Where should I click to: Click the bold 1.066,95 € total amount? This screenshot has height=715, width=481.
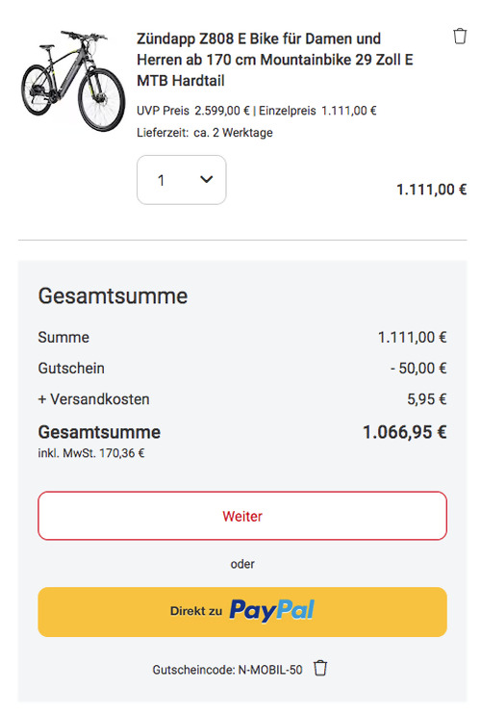[x=404, y=432]
